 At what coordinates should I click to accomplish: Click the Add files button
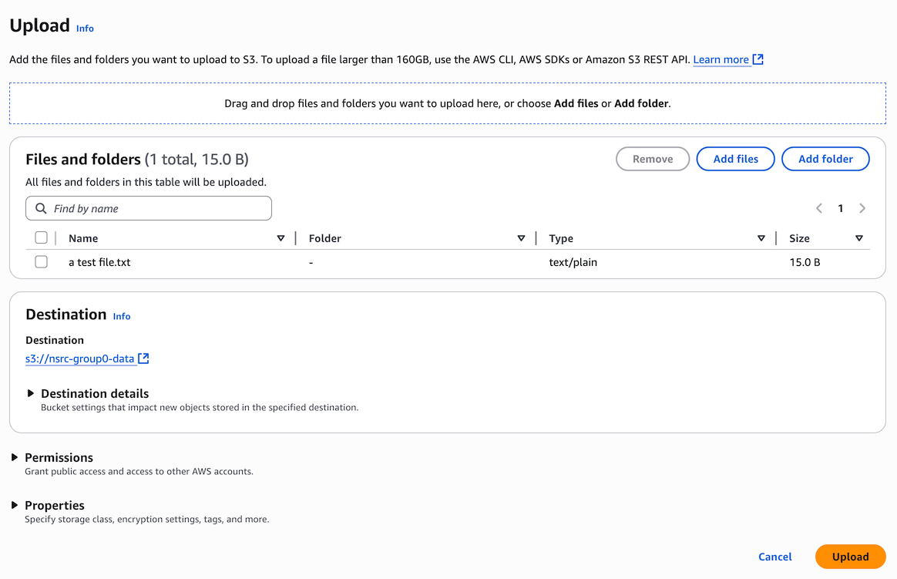coord(735,159)
